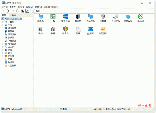Open the 性能测试 benchmark icon in main panel
Viewport: 156px width, 113px height.
coord(103,30)
